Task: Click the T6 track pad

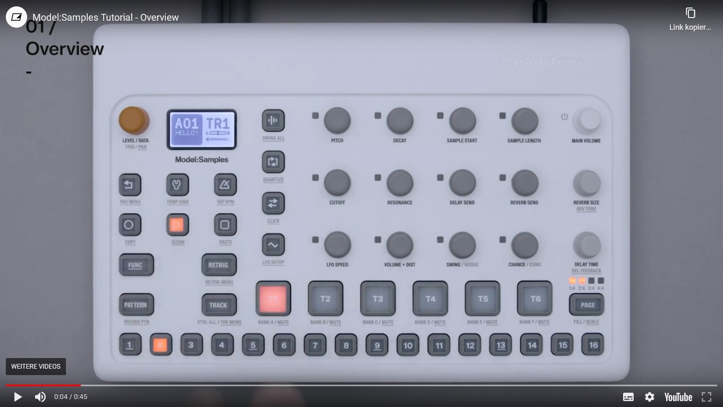Action: click(535, 298)
